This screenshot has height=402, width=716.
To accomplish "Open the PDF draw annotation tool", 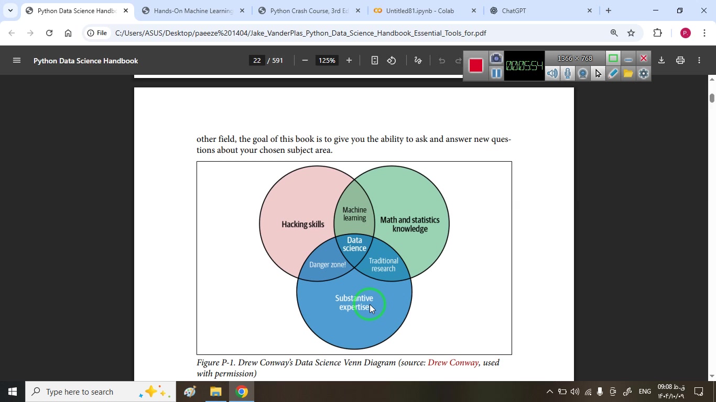I will click(418, 61).
